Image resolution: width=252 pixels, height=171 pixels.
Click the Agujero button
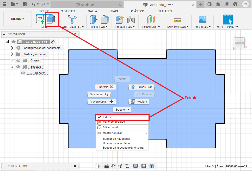[x=139, y=102]
